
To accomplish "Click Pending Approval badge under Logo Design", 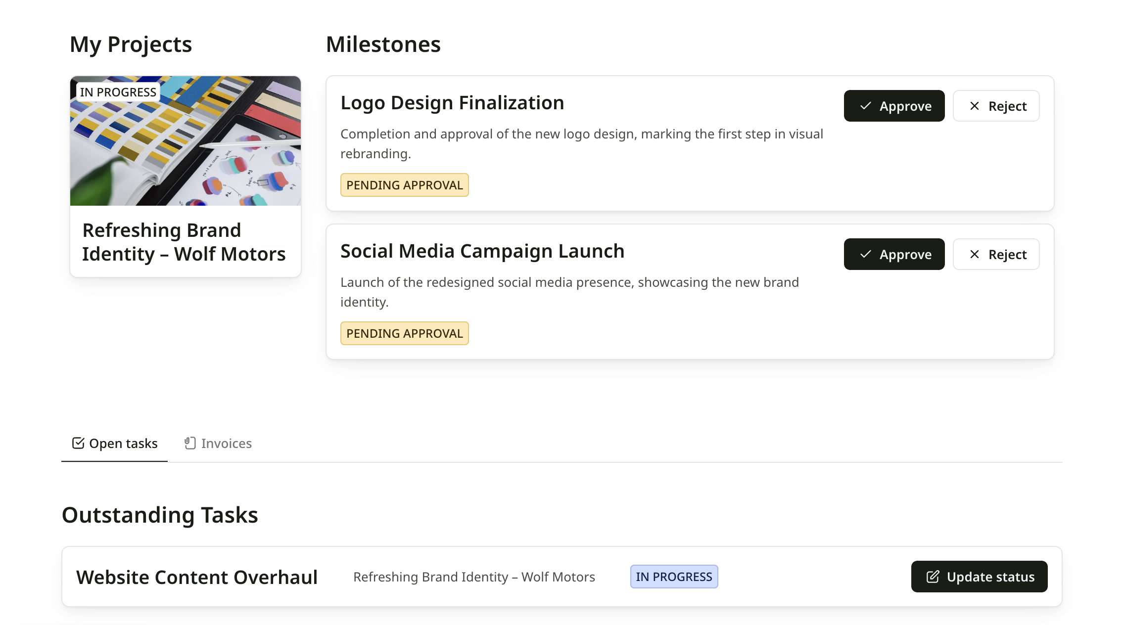I will (404, 185).
